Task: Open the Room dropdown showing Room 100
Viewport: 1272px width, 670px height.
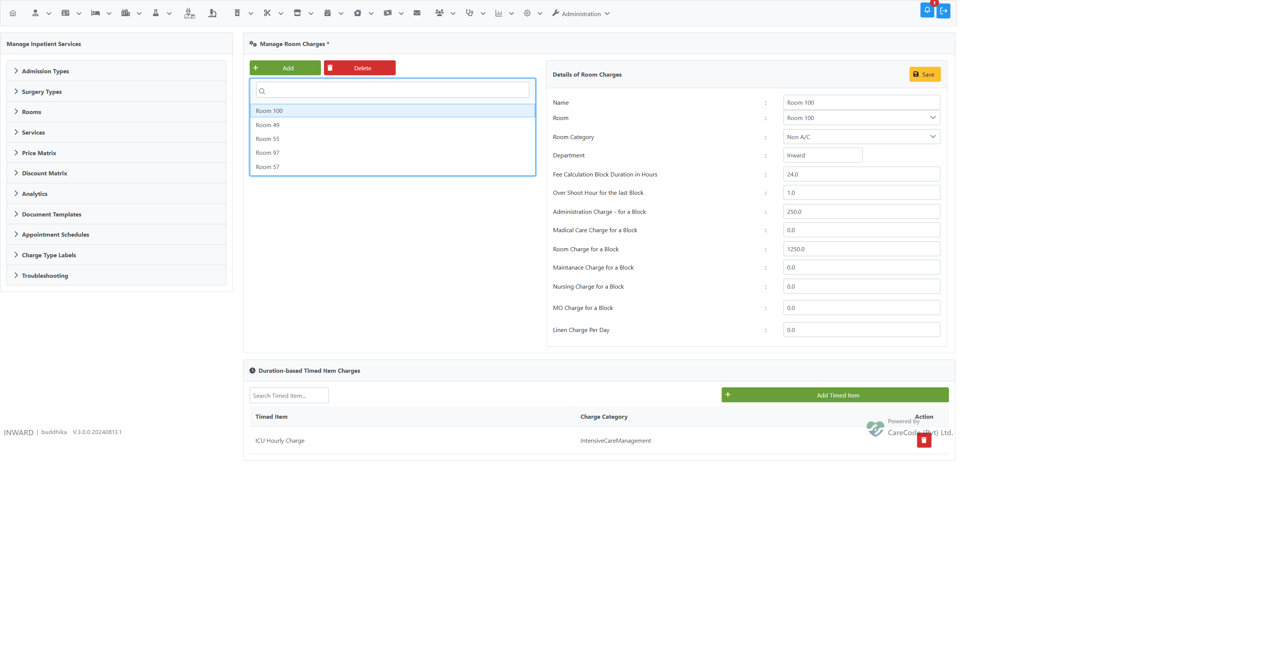Action: 861,117
